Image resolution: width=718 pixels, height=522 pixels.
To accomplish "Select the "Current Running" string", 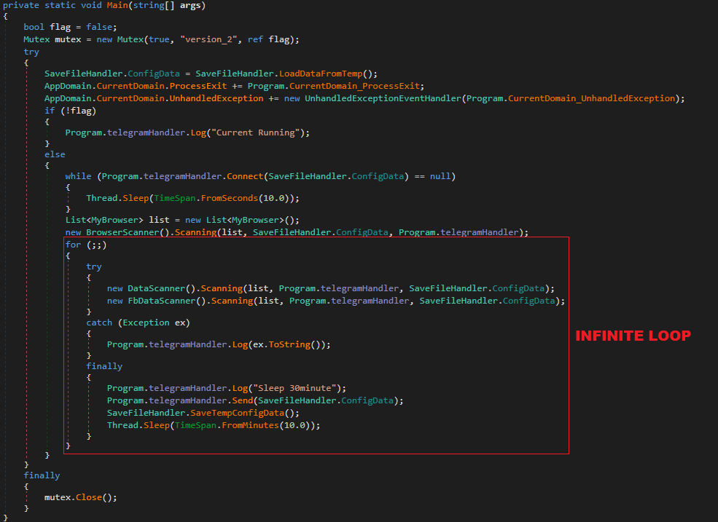I will (x=255, y=133).
